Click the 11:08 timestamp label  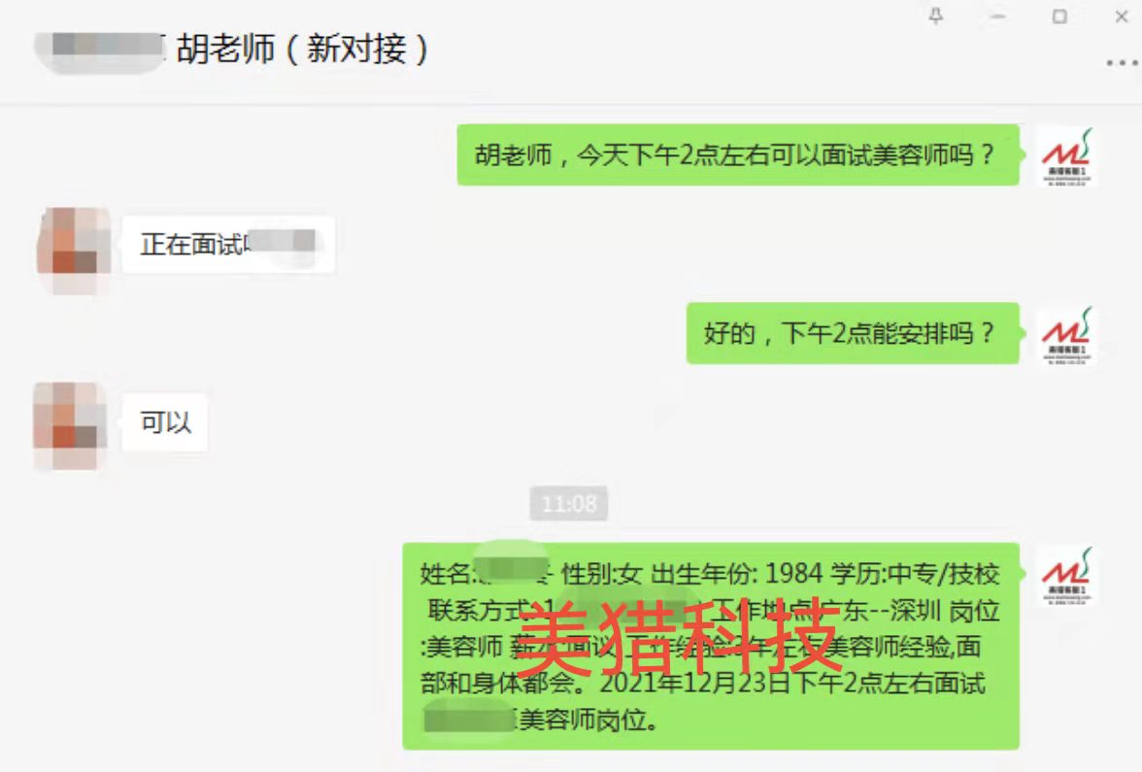[569, 503]
